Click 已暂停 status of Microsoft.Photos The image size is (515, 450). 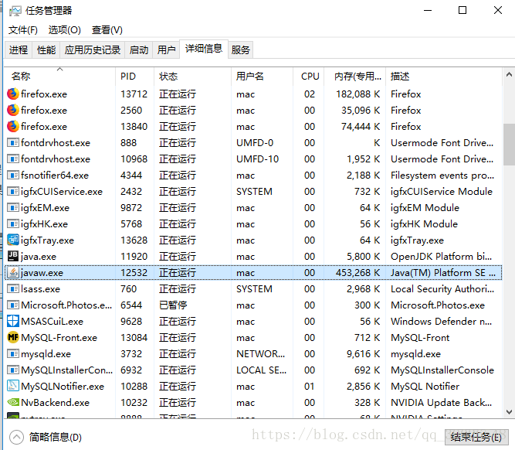(173, 305)
